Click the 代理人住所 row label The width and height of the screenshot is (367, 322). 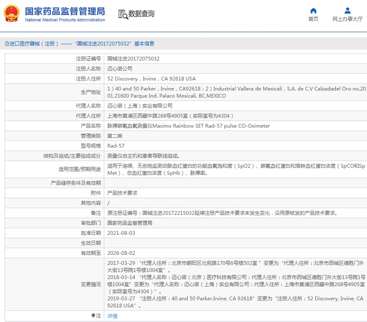click(88, 116)
